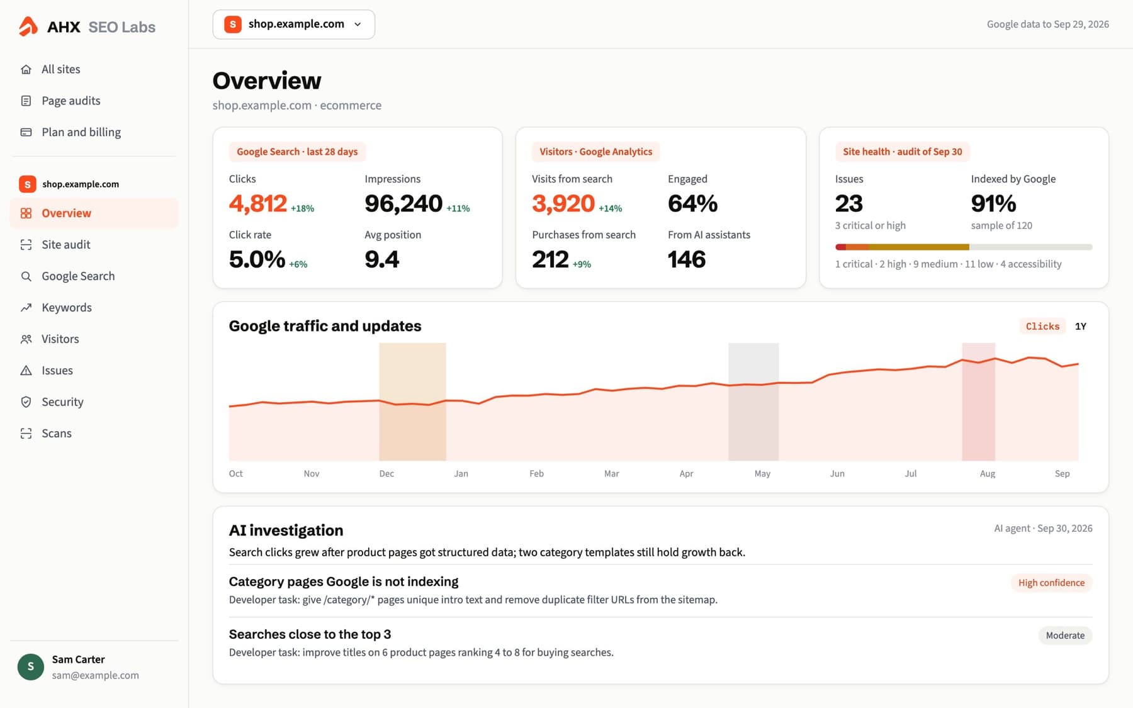Screen dimensions: 1133x708
Task: Click the Site health audit of Sep 30 tag
Action: pos(902,152)
